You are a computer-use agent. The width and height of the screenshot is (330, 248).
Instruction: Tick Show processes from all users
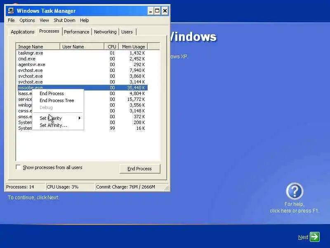tap(18, 167)
